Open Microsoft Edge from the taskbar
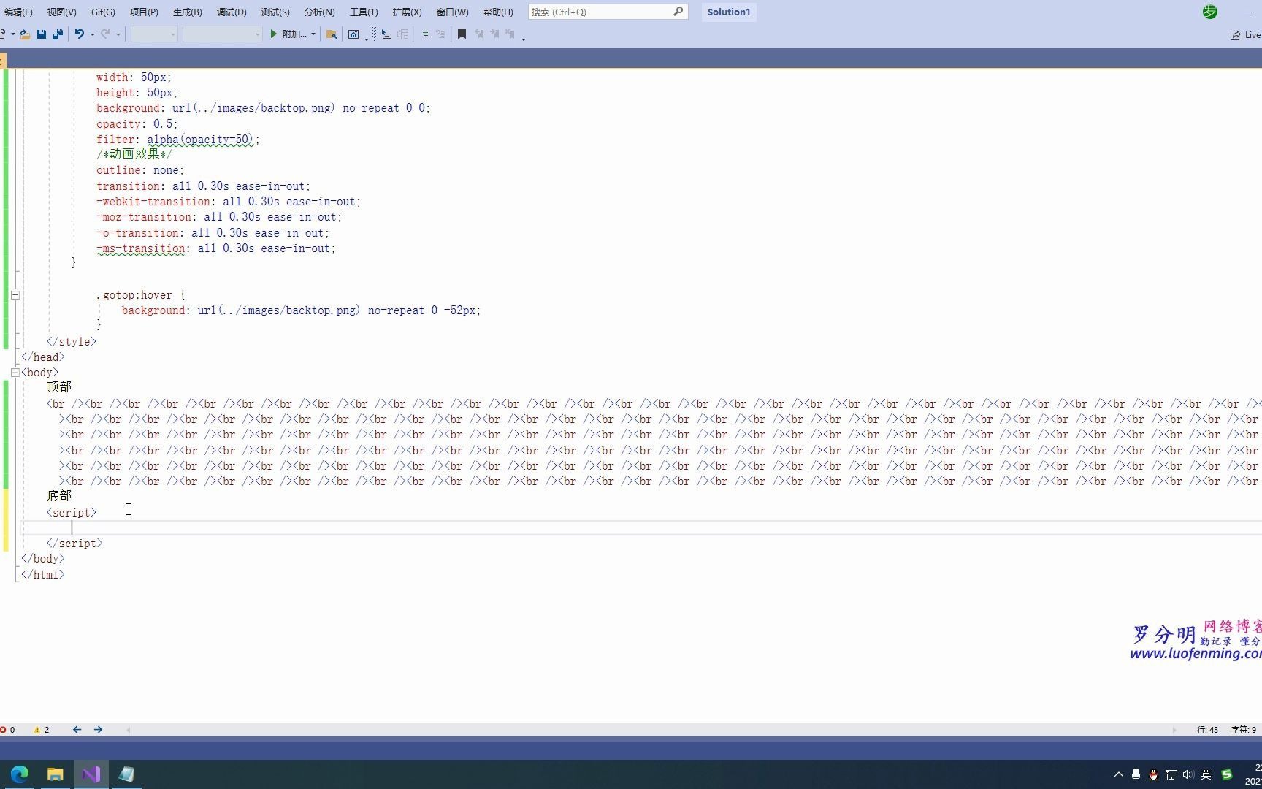This screenshot has height=789, width=1262. (20, 774)
